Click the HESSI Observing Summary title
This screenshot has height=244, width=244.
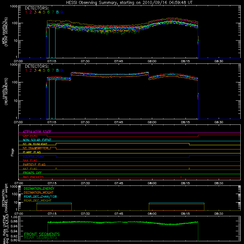pos(129,3)
